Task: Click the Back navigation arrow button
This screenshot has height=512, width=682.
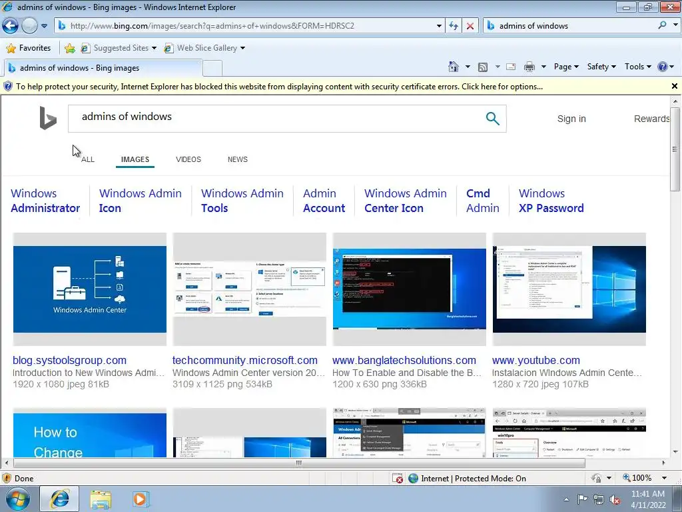Action: (x=11, y=26)
